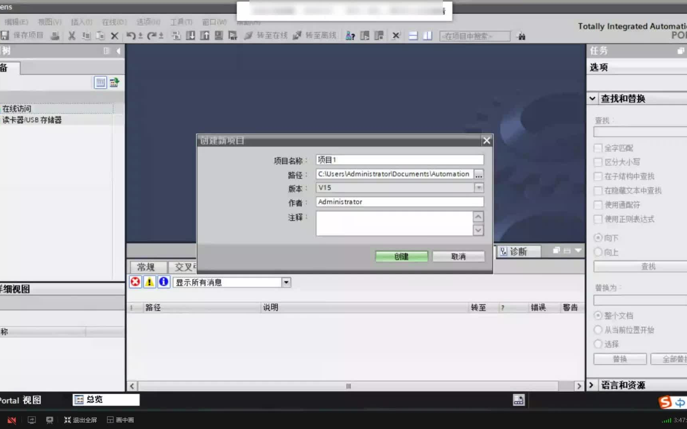Click the 退出全屏 button
The height and width of the screenshot is (429, 687).
tap(81, 420)
